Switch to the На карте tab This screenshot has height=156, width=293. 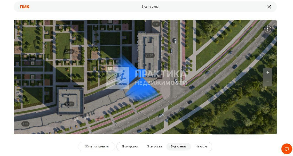pyautogui.click(x=201, y=147)
